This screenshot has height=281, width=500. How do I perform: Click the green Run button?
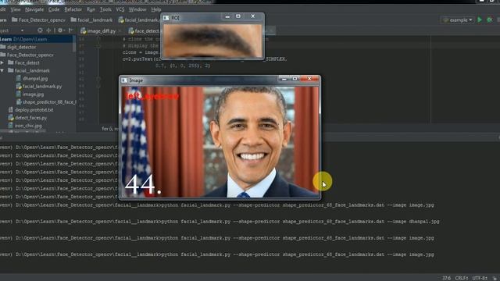pyautogui.click(x=480, y=20)
